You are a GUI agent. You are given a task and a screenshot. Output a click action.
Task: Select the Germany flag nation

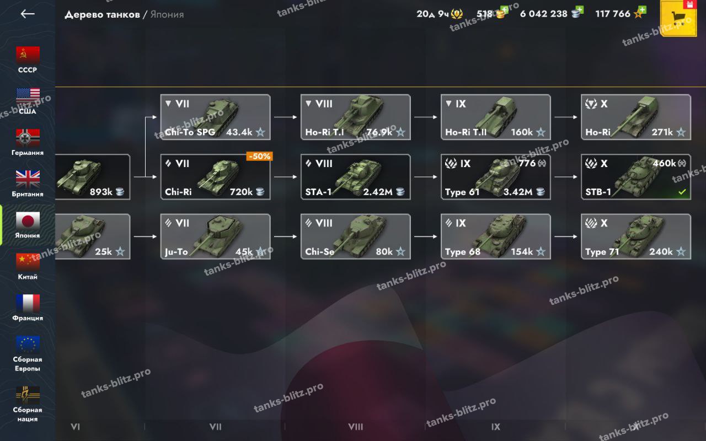click(28, 142)
